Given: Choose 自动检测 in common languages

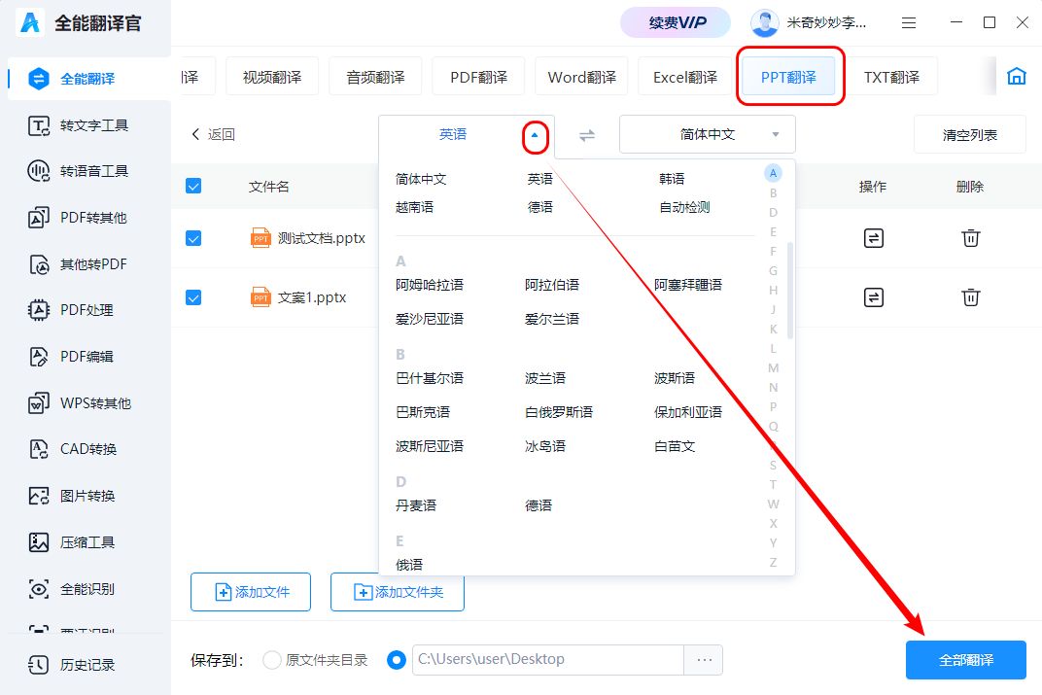Looking at the screenshot, I should (x=684, y=207).
